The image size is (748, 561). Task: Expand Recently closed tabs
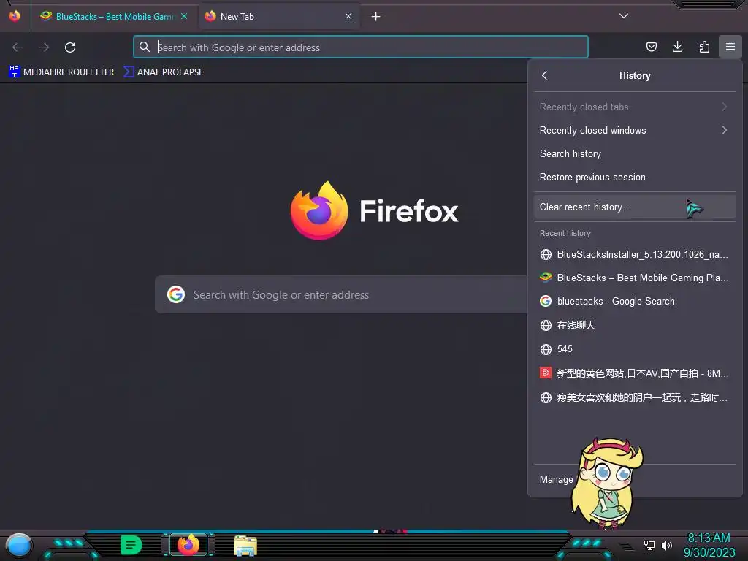pyautogui.click(x=635, y=107)
